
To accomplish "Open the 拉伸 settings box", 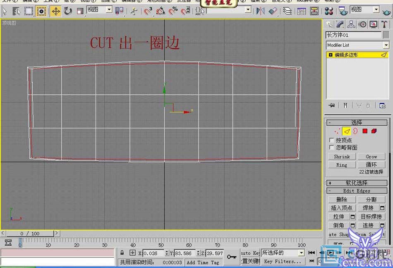I will coord(352,216).
